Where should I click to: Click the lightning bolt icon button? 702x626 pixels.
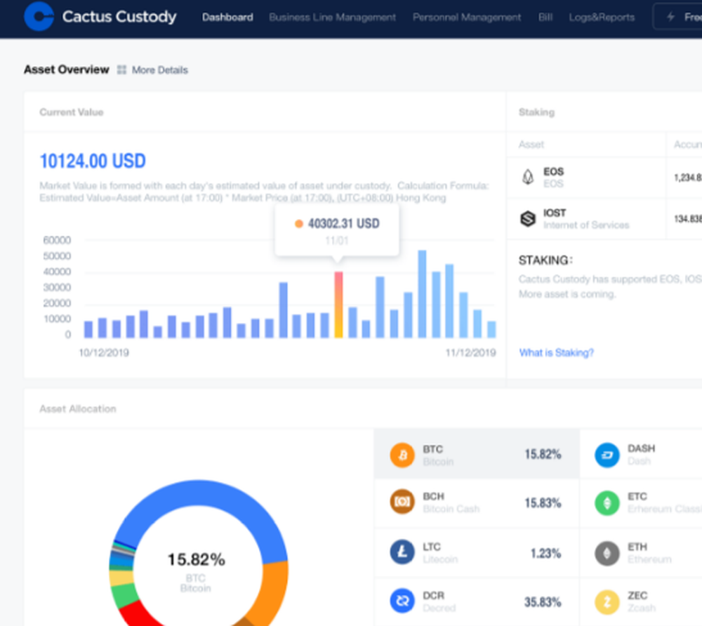coord(670,17)
